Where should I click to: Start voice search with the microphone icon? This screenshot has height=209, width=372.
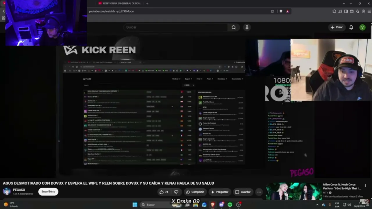click(247, 27)
